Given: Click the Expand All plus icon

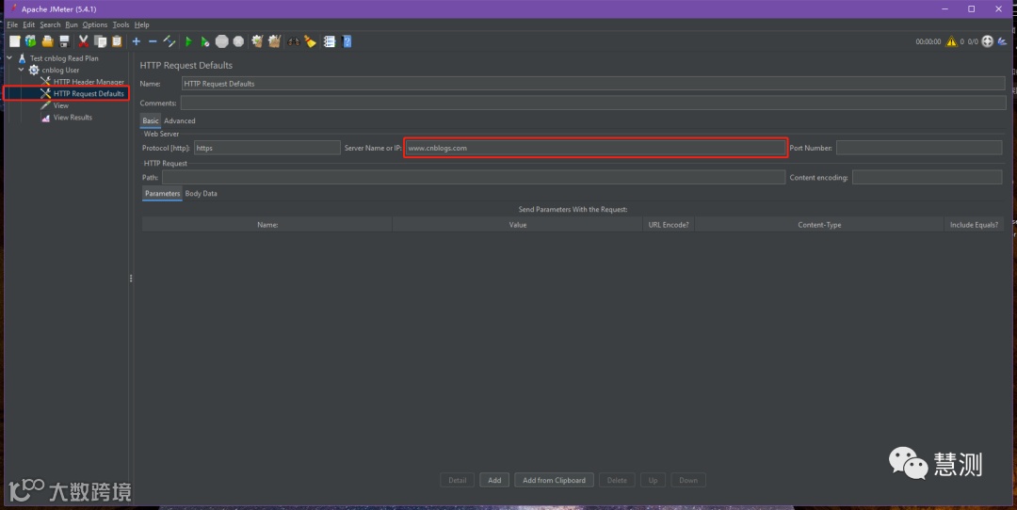Looking at the screenshot, I should click(x=137, y=41).
